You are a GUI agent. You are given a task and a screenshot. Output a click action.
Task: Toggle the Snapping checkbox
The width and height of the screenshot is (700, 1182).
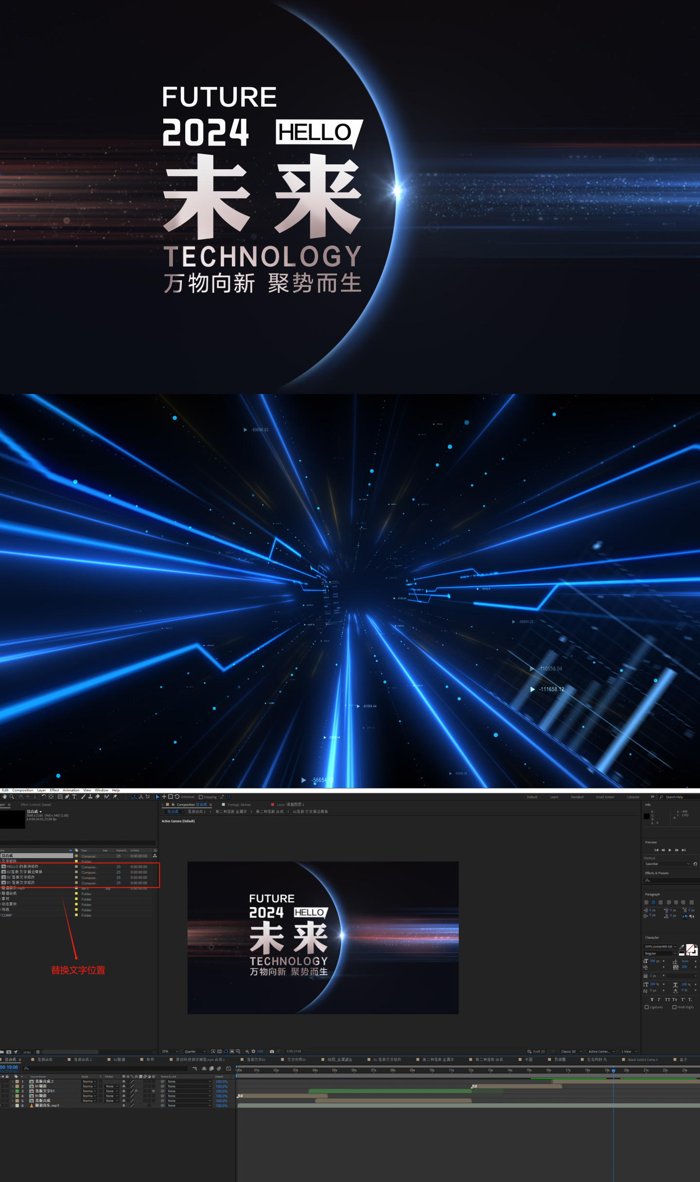[x=201, y=797]
